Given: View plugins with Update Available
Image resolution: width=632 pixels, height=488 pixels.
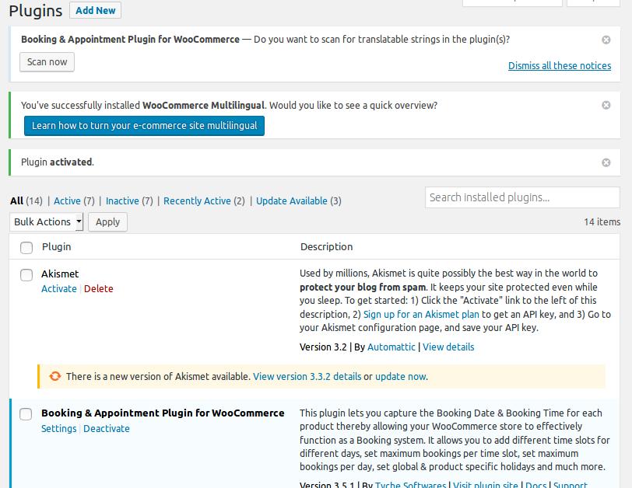Looking at the screenshot, I should tap(291, 200).
